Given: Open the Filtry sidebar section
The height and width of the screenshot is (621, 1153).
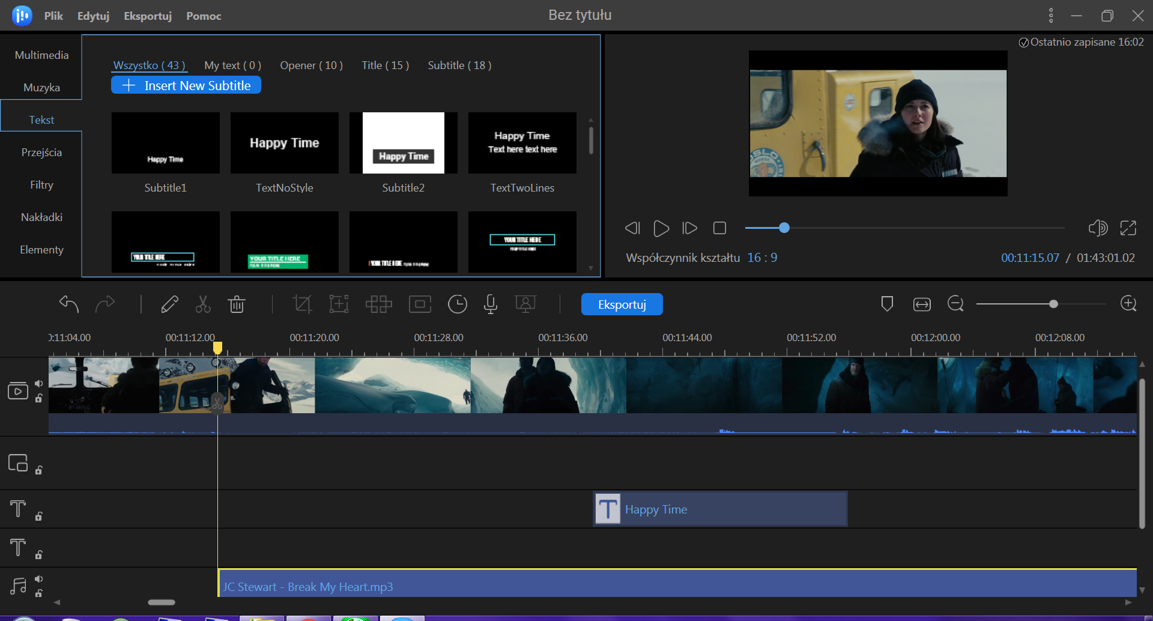Looking at the screenshot, I should (x=41, y=185).
